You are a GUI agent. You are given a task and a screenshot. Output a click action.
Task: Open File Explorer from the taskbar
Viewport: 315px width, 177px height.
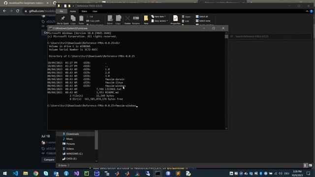[26, 174]
